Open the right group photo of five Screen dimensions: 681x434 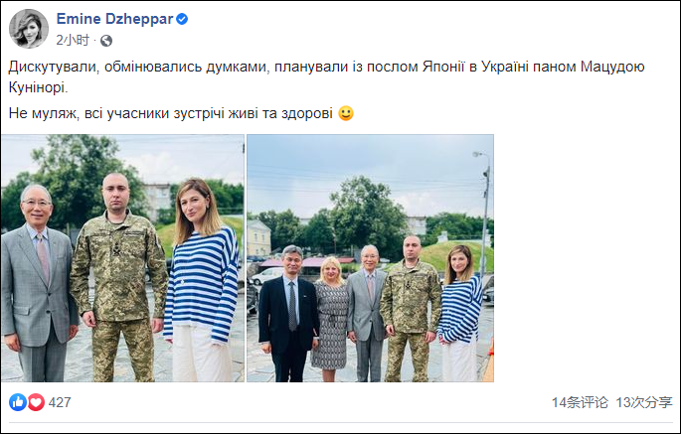(x=370, y=258)
